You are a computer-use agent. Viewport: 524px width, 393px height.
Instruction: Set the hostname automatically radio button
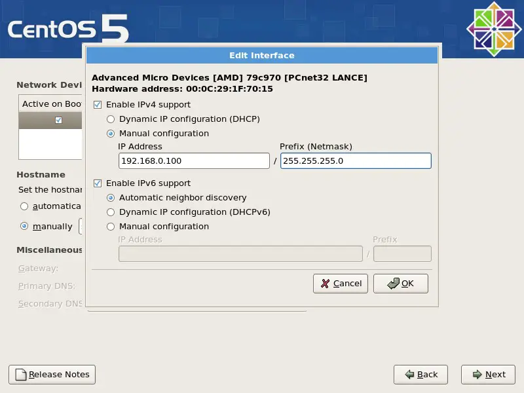tap(24, 206)
